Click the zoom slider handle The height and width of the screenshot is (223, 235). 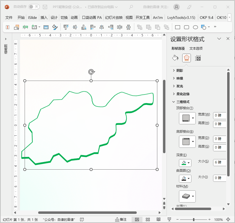click(194, 219)
